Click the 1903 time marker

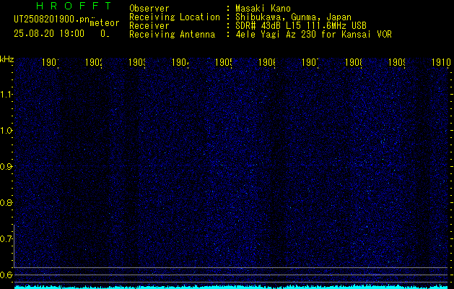tap(137, 62)
